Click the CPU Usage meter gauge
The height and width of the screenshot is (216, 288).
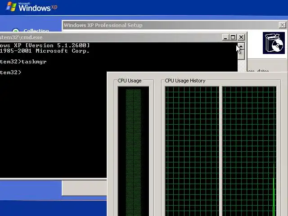click(x=134, y=151)
